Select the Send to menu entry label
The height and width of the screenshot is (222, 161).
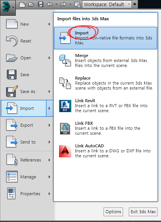pos(28,142)
